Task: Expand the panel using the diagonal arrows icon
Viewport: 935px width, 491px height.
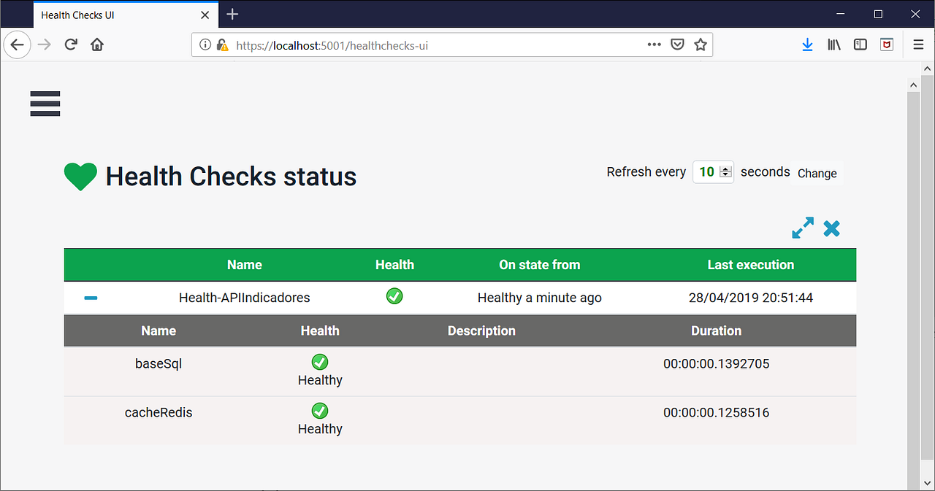Action: point(802,228)
